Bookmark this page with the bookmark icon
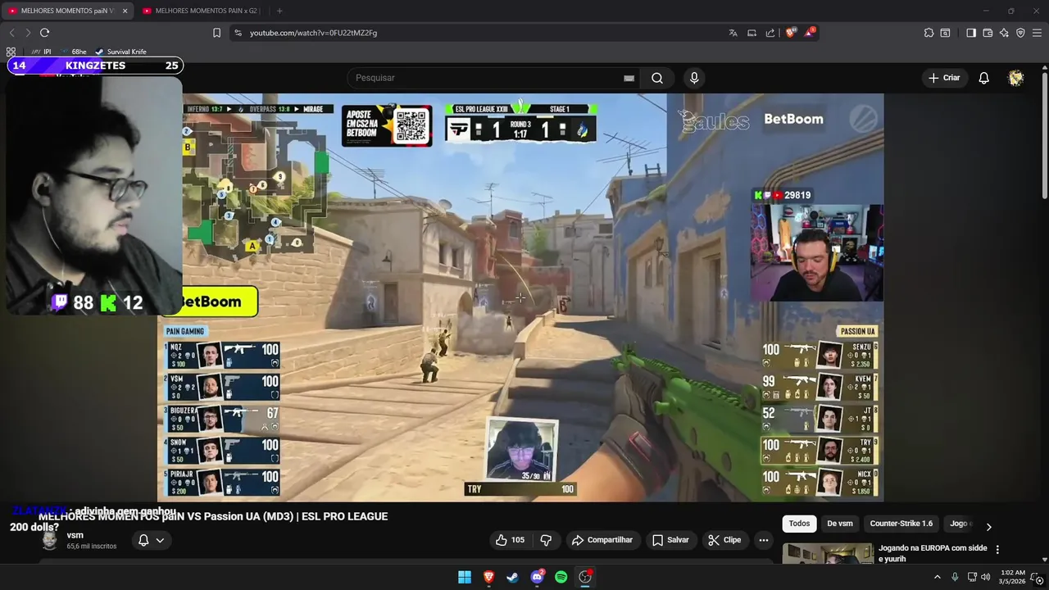 click(216, 33)
